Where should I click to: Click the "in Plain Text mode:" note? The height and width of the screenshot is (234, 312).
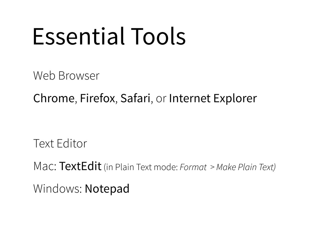click(141, 167)
